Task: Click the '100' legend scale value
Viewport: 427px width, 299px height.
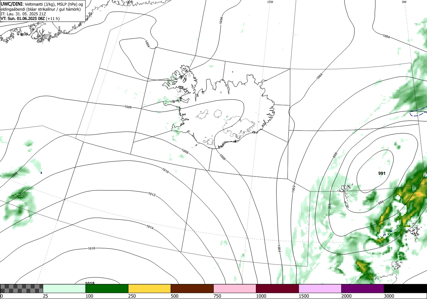Action: (89, 296)
